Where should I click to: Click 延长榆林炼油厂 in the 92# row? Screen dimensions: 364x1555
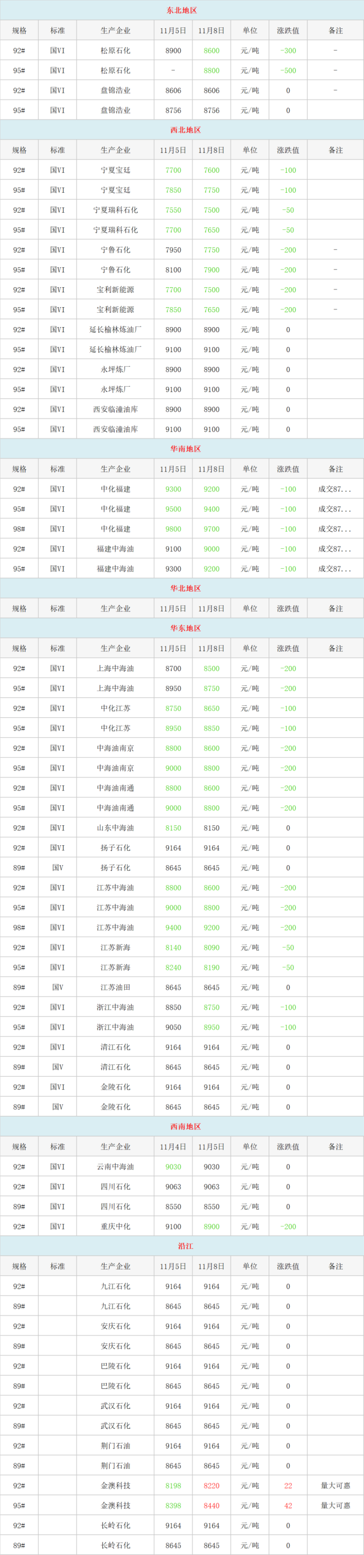(x=115, y=329)
